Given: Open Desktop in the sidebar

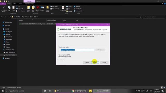Looking at the screenshot, I should pyautogui.click(x=8, y=34).
